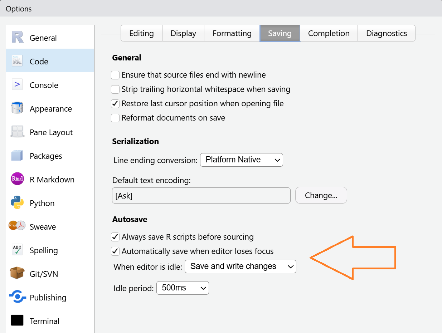
Task: Click the Git/SVN cardboard box icon
Action: (17, 274)
